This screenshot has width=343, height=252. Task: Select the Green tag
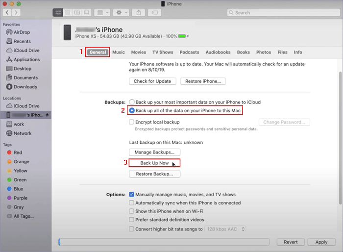(17, 180)
